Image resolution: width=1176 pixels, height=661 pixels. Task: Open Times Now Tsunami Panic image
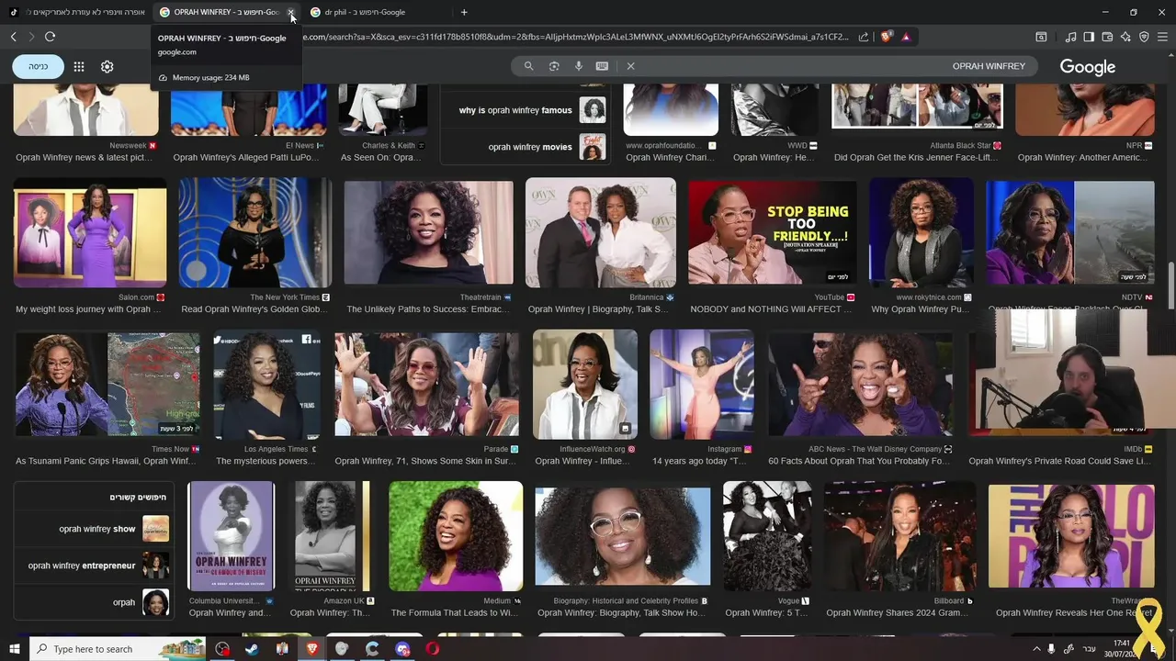tap(107, 385)
